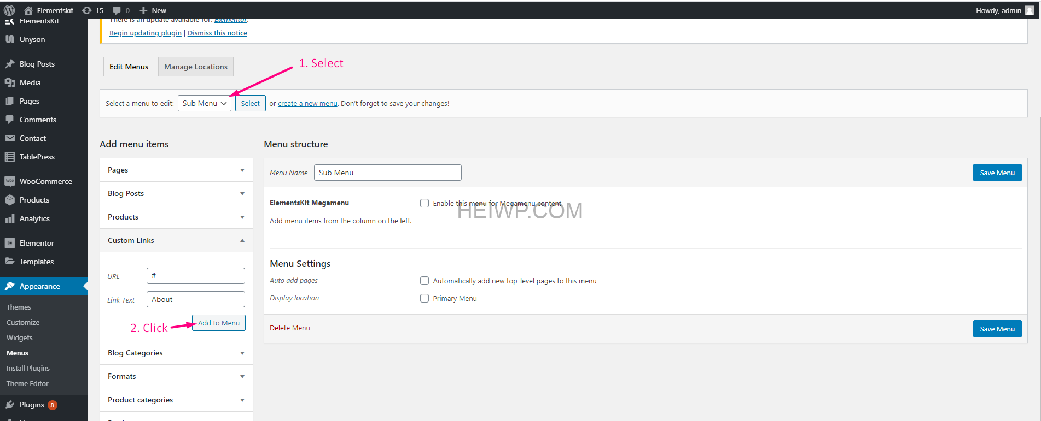
Task: Click the Unyson sidebar icon
Action: 10,39
